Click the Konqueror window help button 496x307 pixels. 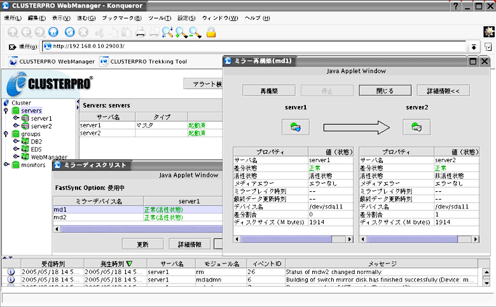click(455, 6)
